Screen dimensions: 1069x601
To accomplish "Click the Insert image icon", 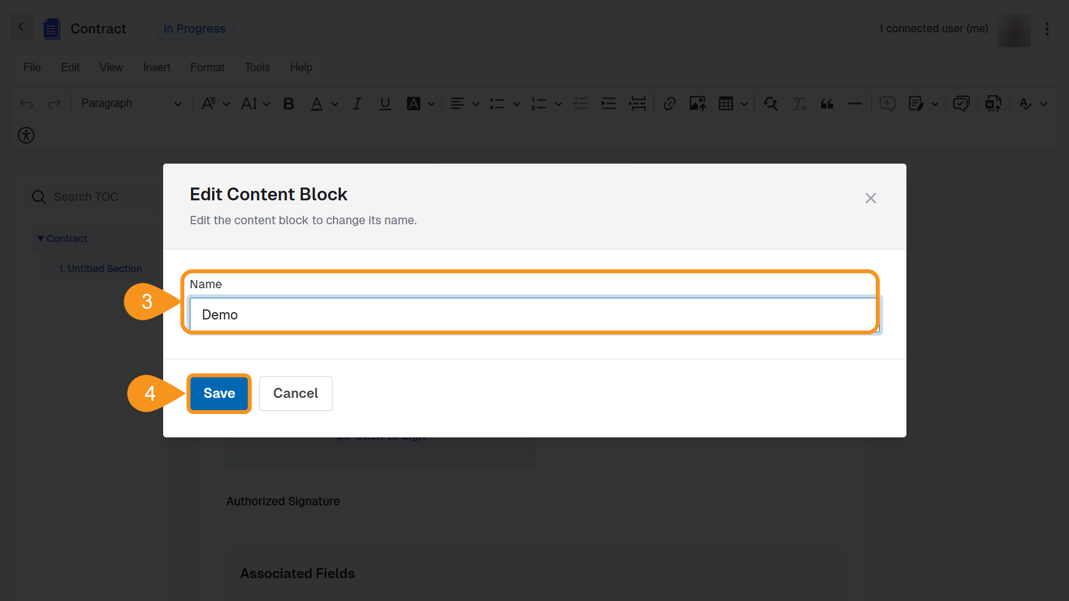I will tap(697, 104).
